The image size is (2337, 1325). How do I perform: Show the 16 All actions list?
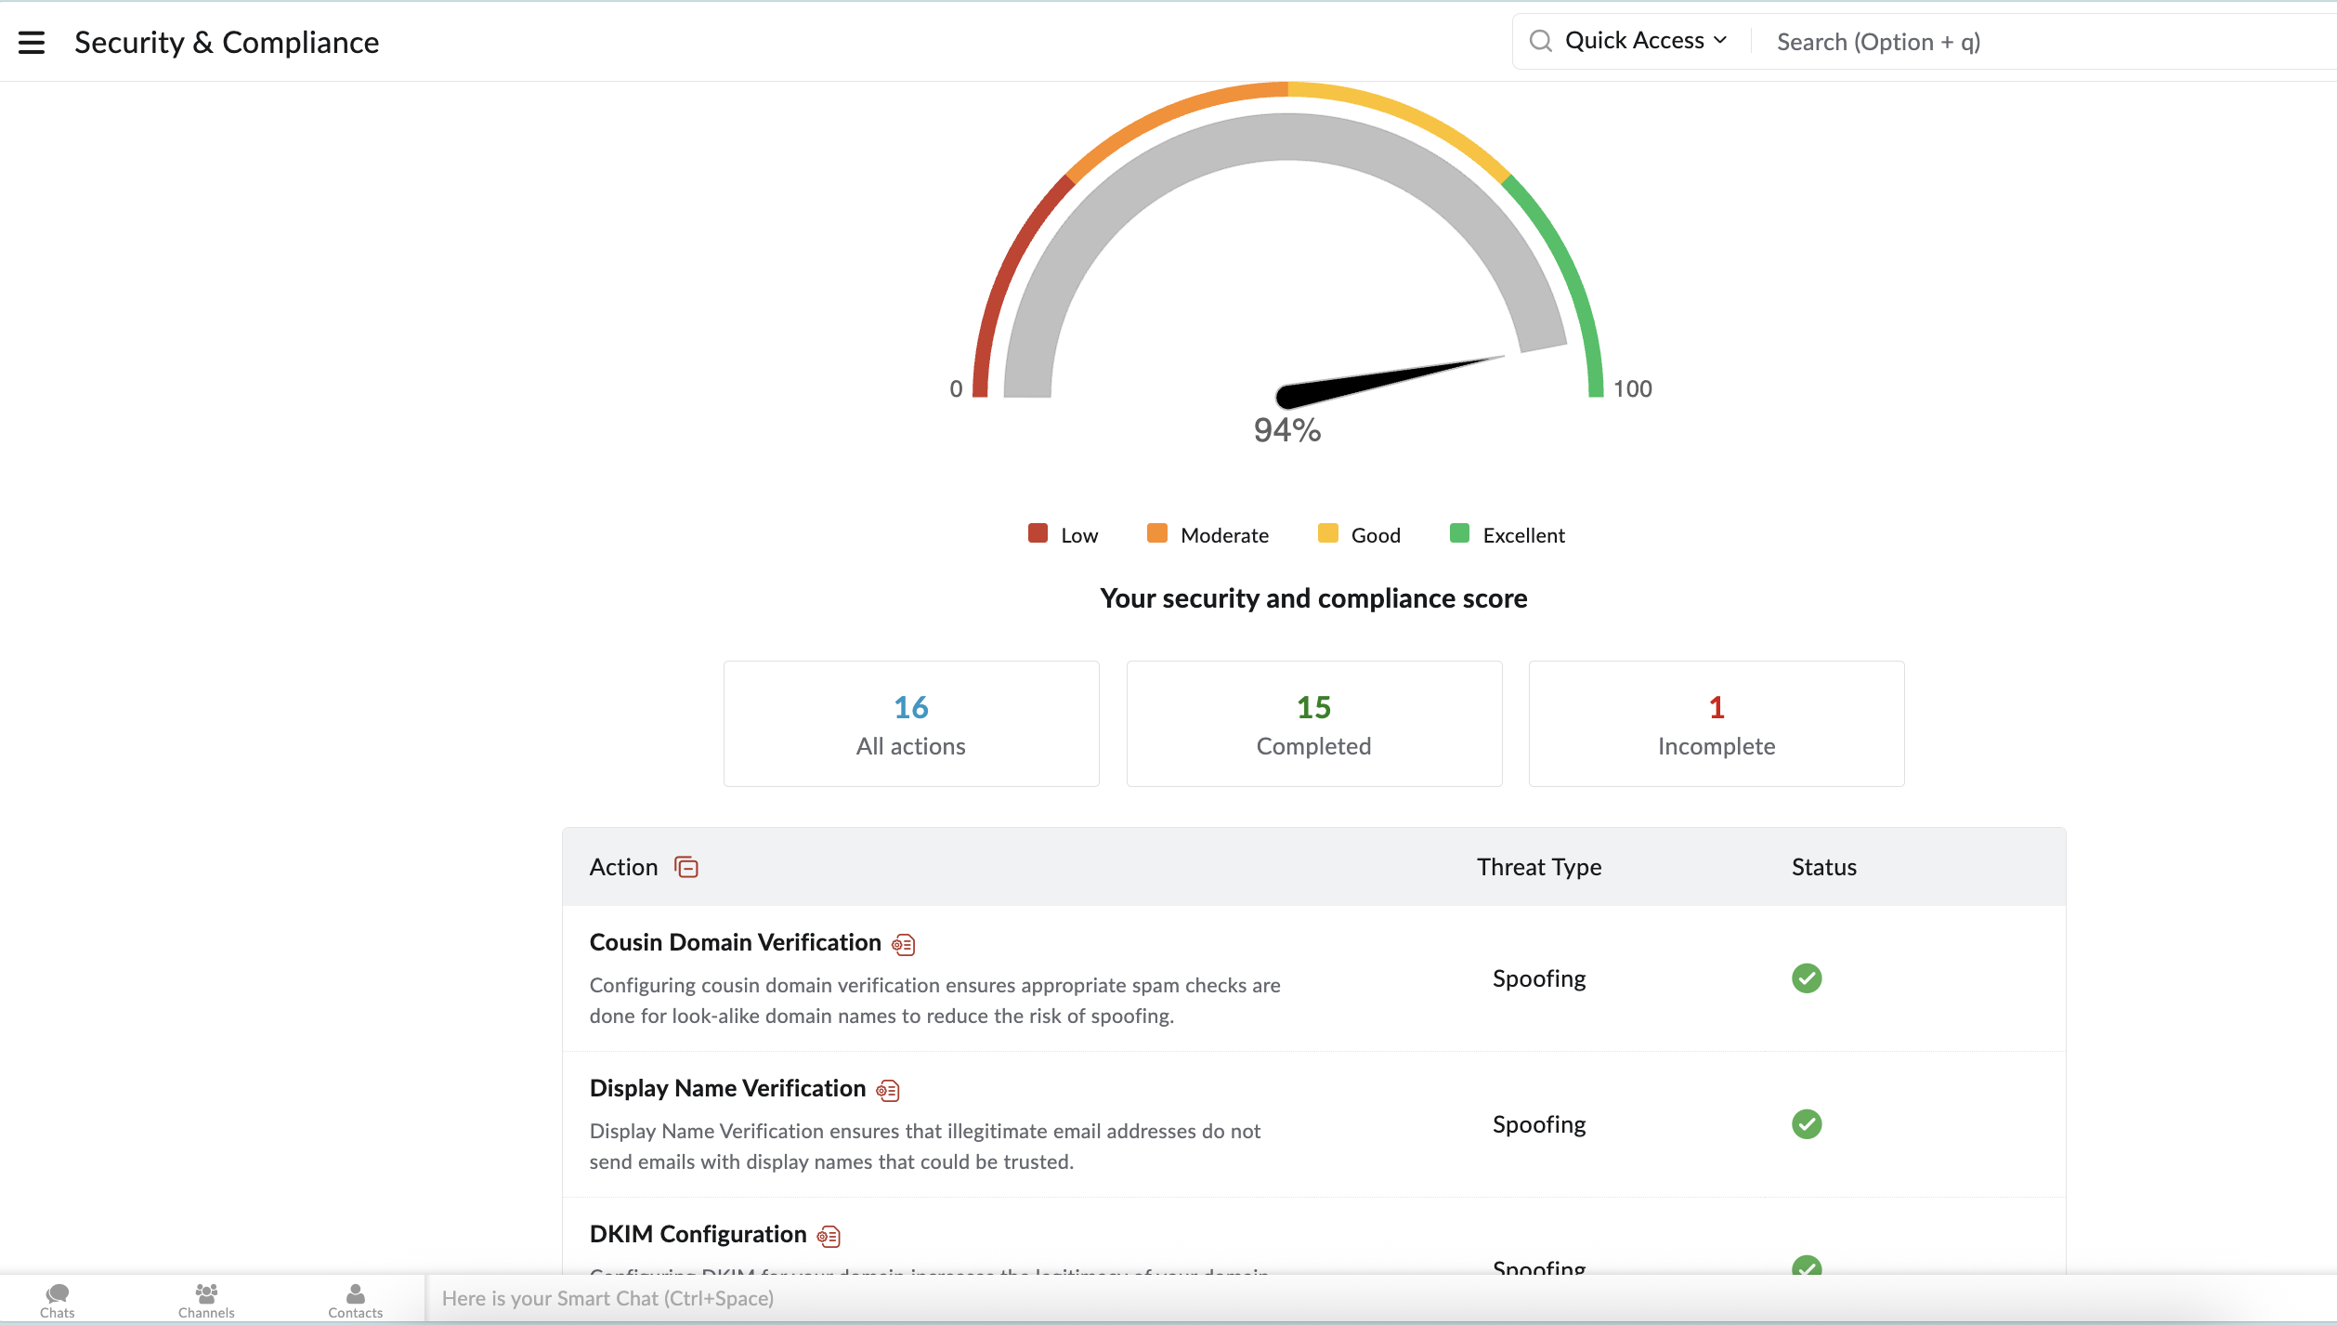[x=911, y=724]
